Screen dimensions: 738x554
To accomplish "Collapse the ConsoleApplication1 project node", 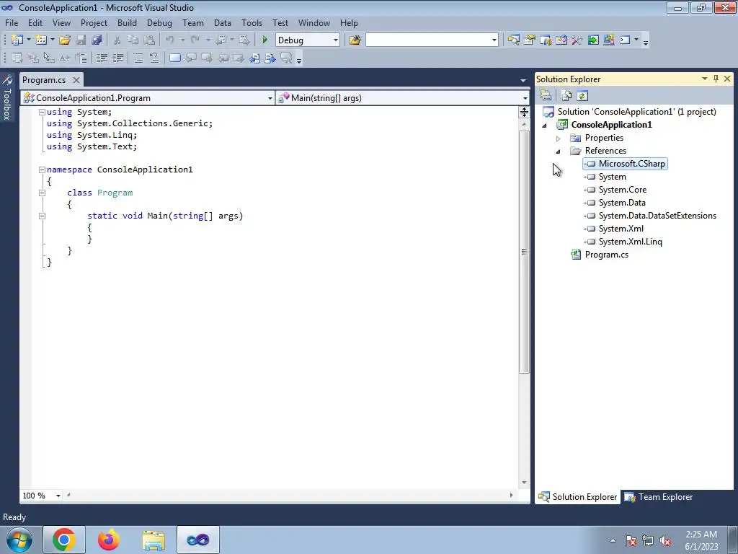I will (x=545, y=126).
